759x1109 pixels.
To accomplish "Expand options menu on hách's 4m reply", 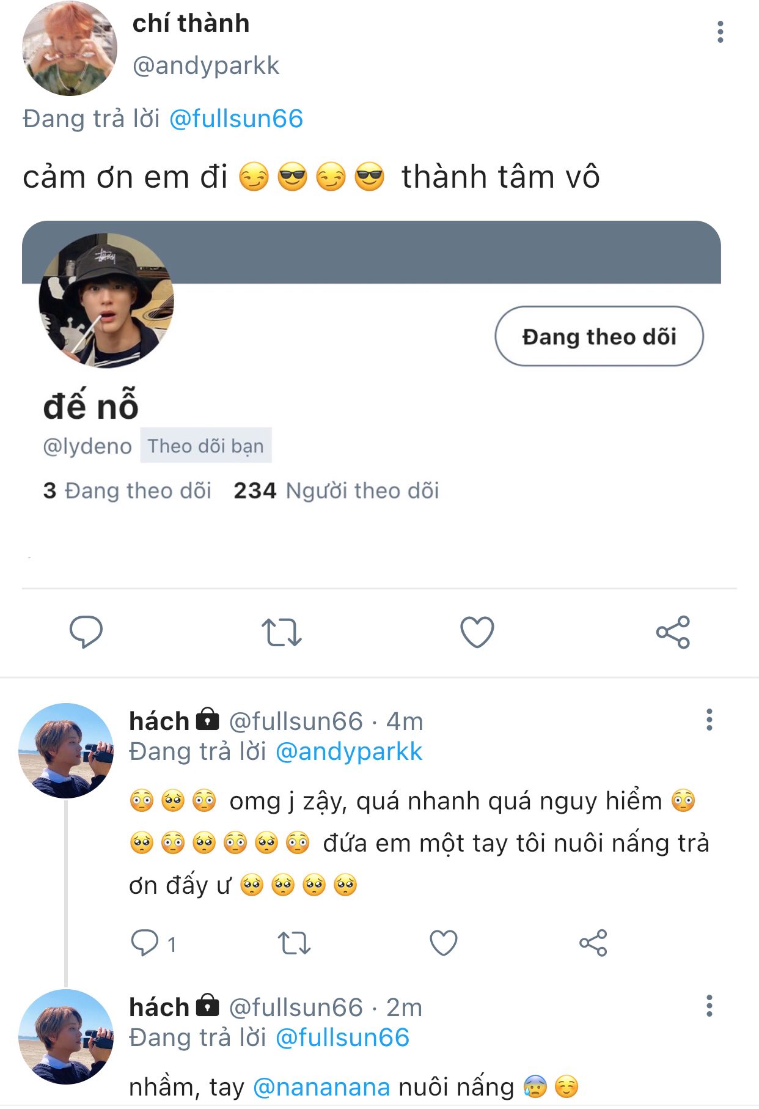I will [x=710, y=720].
